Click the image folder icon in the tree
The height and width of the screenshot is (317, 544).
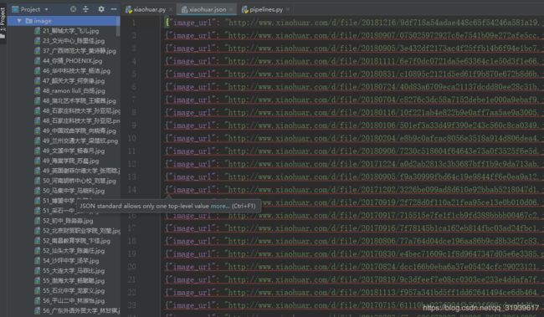coord(28,21)
